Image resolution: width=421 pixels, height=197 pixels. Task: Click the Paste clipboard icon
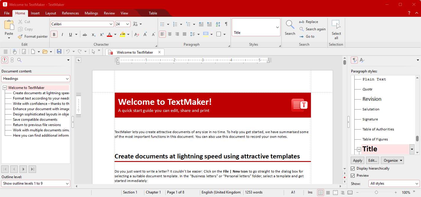click(x=9, y=25)
